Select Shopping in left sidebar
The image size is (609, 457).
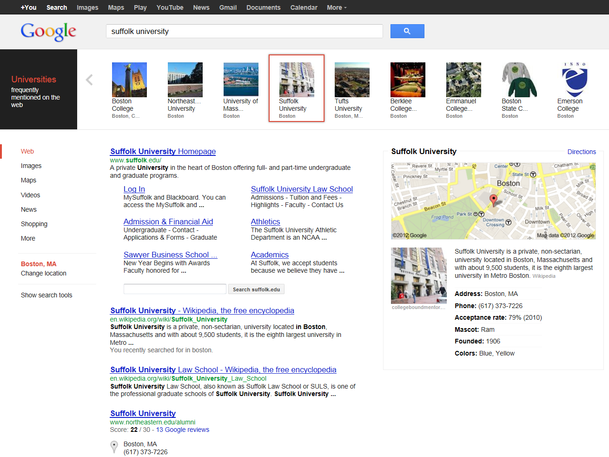tap(34, 224)
